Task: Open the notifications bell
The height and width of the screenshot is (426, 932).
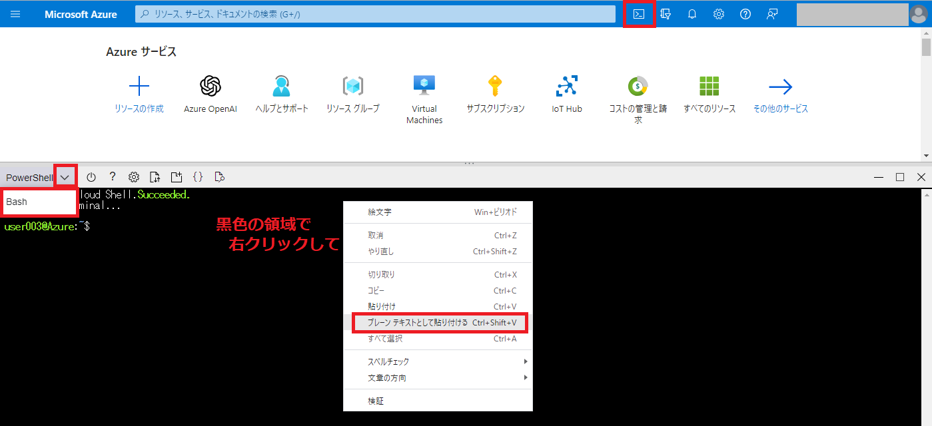Action: (x=692, y=14)
